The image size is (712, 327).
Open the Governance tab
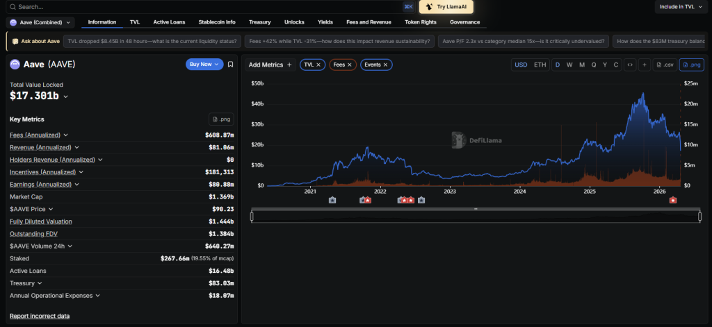pos(464,22)
